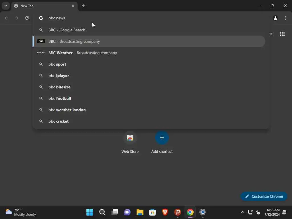Click the Google G icon in omnibox
Image resolution: width=292 pixels, height=219 pixels.
[41, 18]
